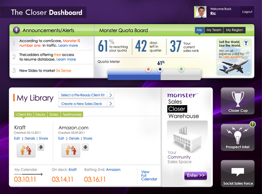Open the Closer Cup trophy tile

tap(238, 101)
